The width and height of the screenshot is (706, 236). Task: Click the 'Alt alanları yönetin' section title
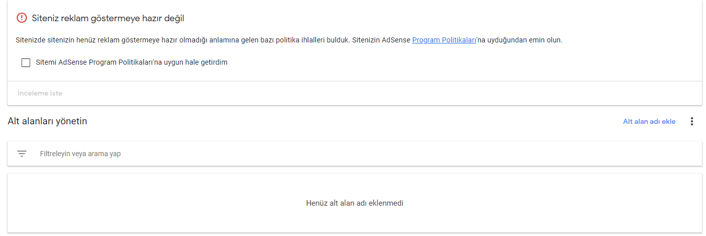tap(48, 121)
